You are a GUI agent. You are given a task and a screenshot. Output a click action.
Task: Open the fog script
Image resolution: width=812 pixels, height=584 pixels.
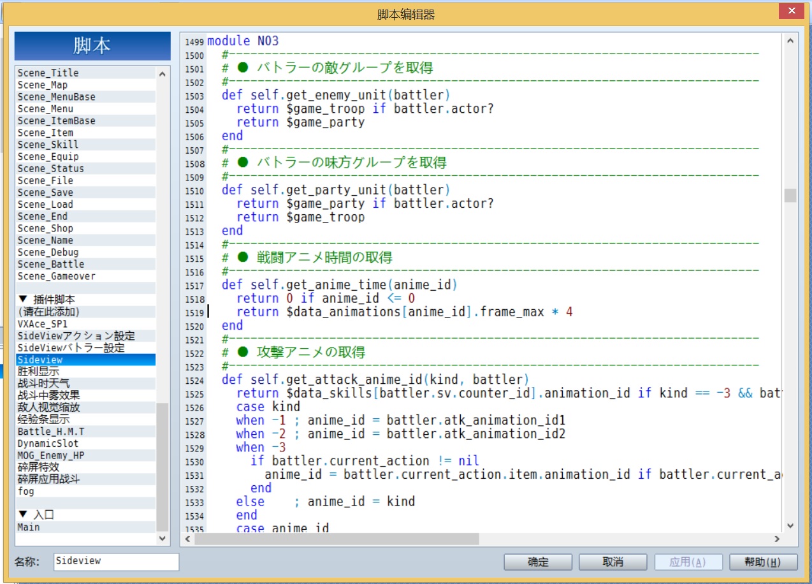[x=85, y=492]
